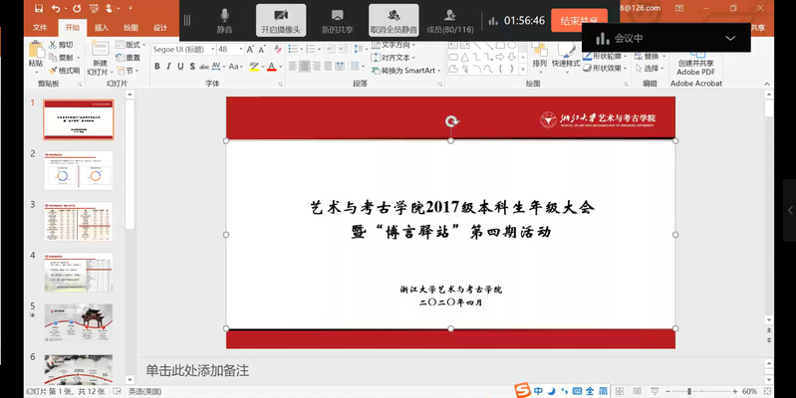
Task: Click the Cut (剪切) scissors icon
Action: click(x=53, y=45)
